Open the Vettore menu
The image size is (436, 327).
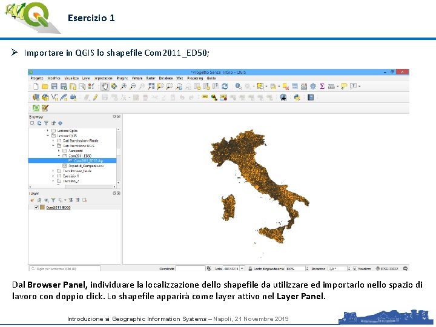(137, 78)
